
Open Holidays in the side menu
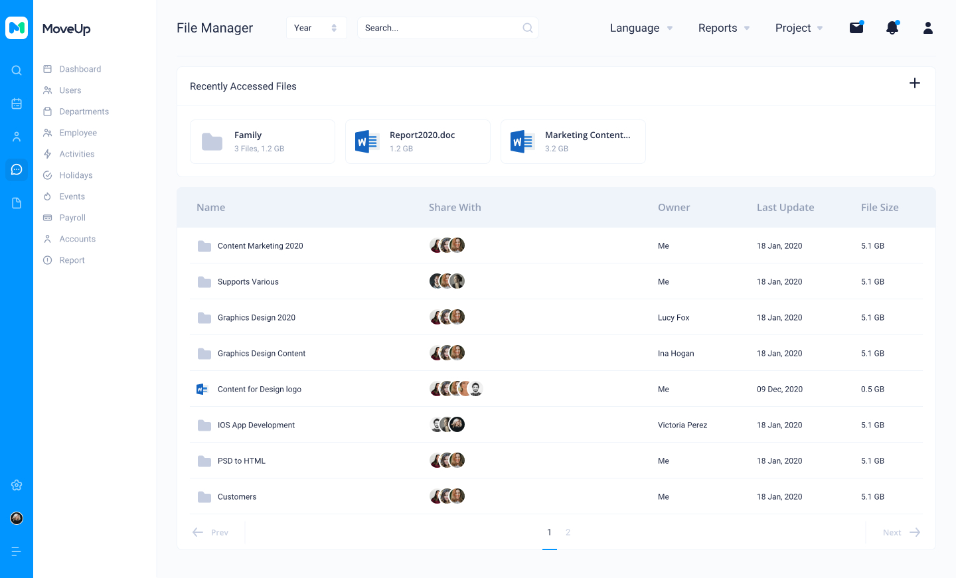[x=68, y=175]
